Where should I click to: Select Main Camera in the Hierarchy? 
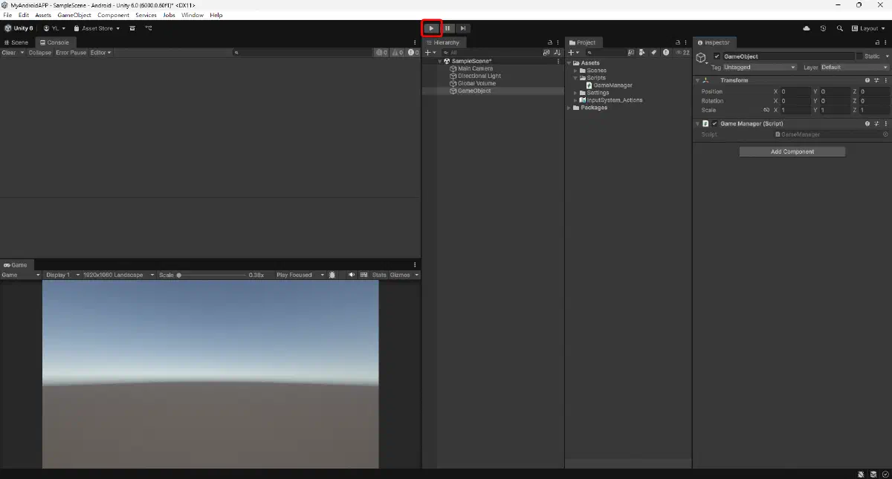[475, 68]
